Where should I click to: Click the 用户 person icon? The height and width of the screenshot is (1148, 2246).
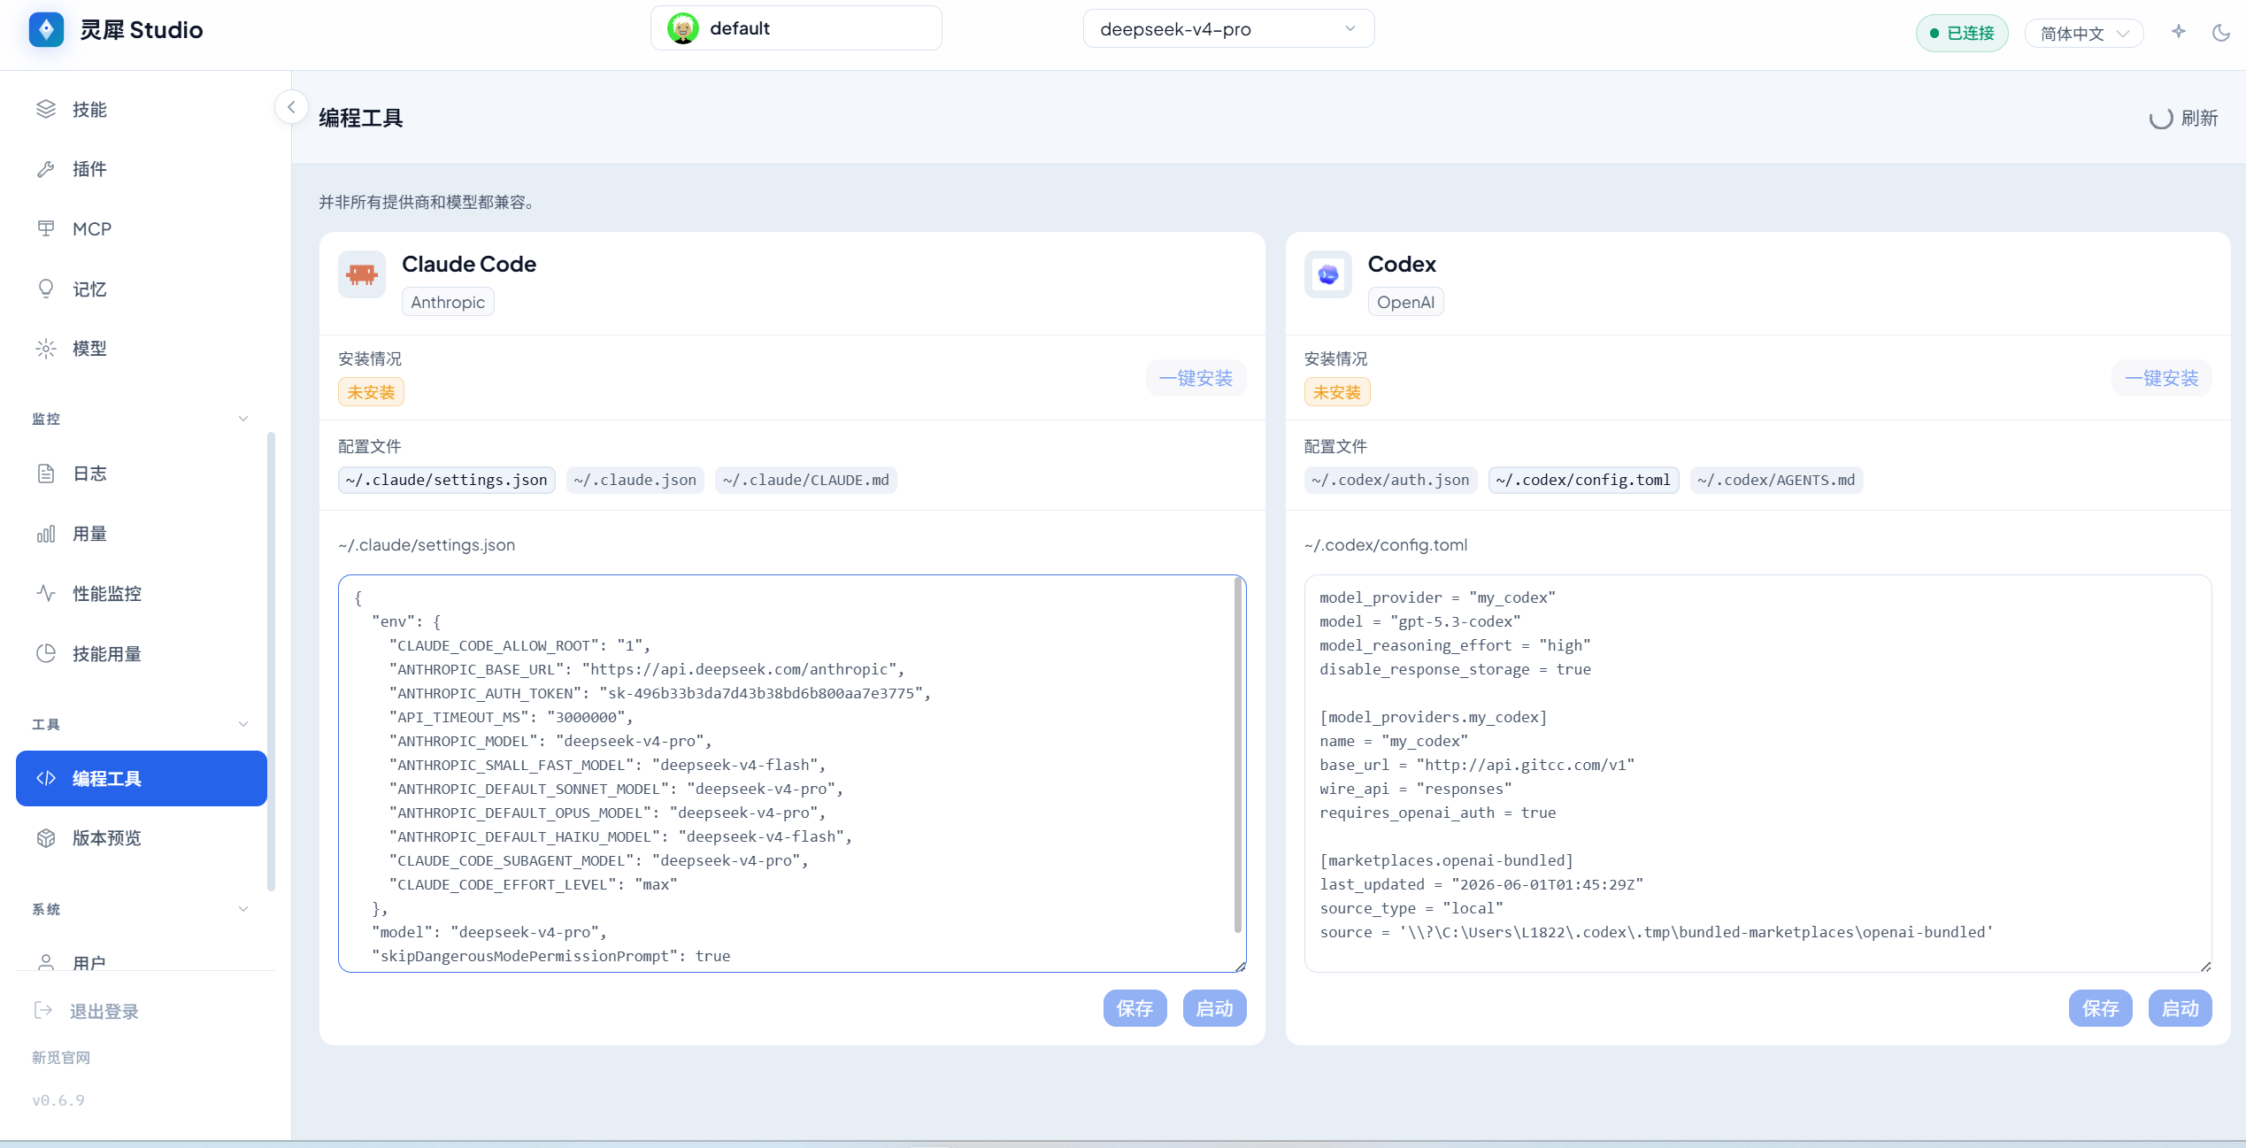(46, 962)
